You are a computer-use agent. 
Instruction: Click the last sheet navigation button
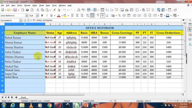click(12, 97)
